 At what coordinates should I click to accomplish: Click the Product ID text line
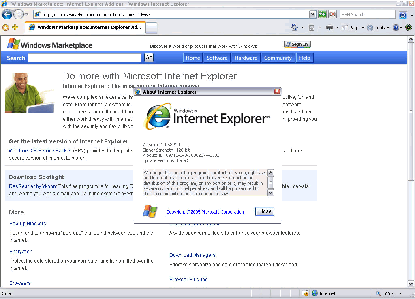(181, 155)
